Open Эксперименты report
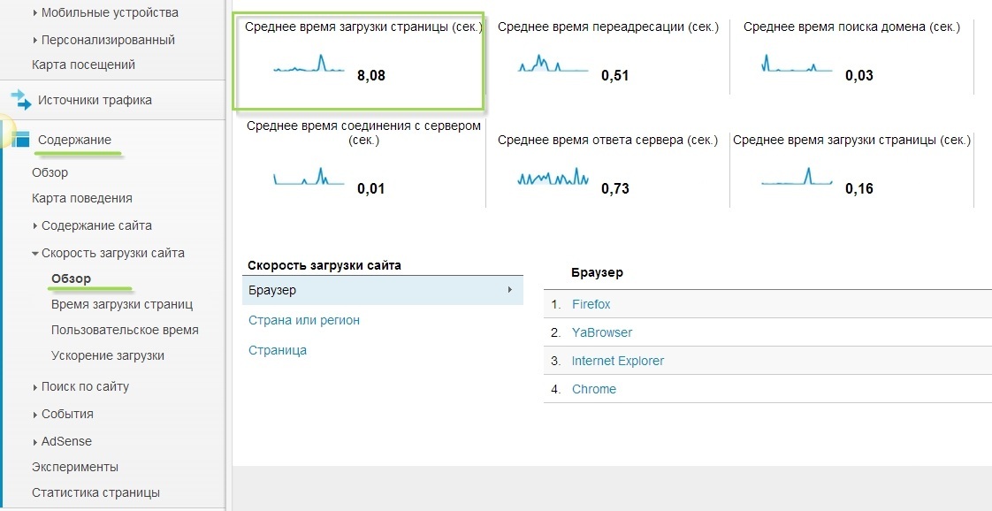Screen dimensions: 992x511 click(75, 468)
